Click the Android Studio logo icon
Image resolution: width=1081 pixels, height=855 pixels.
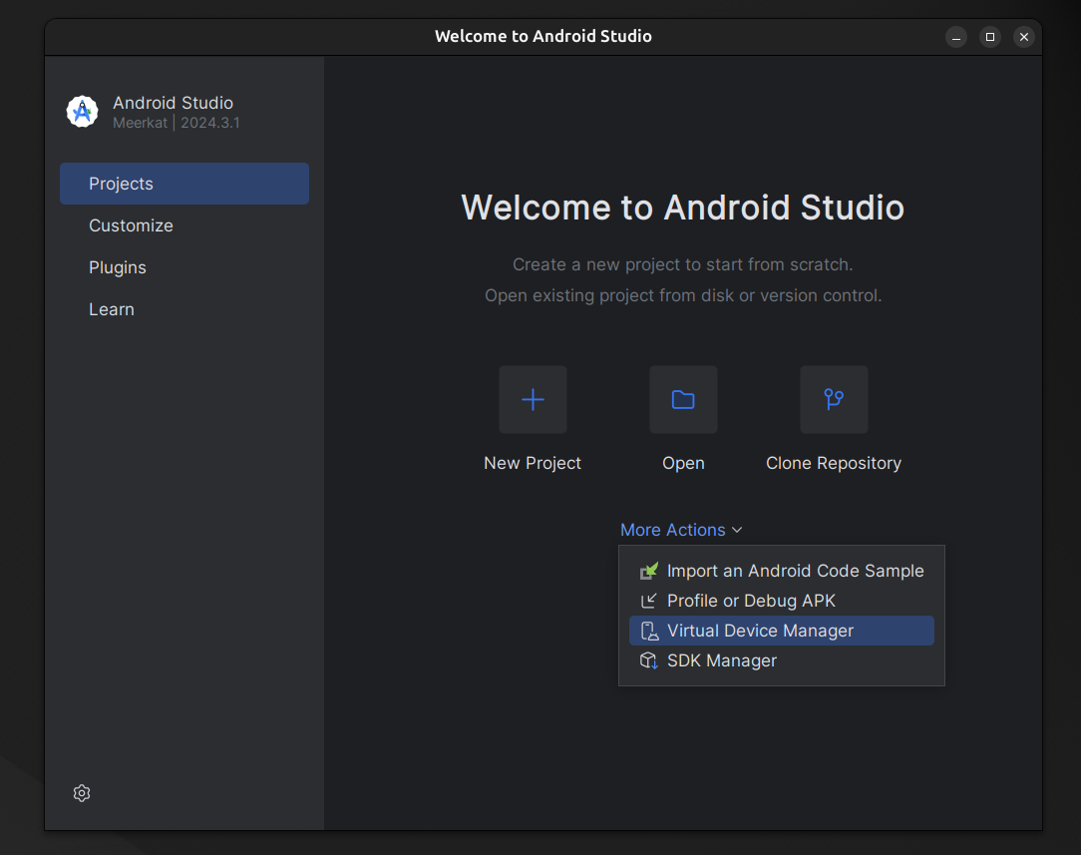pyautogui.click(x=82, y=111)
